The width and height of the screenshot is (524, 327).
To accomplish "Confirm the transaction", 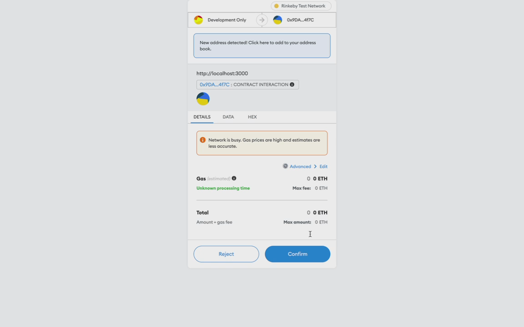I will (x=297, y=254).
